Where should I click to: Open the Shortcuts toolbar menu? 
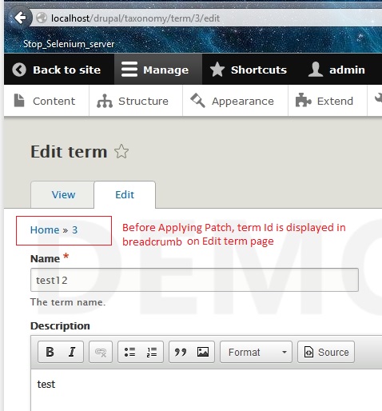(x=249, y=70)
